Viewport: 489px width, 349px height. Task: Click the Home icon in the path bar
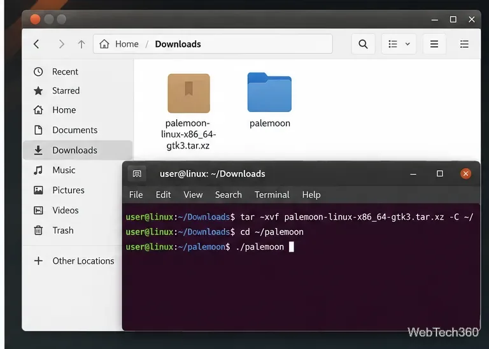tap(104, 44)
